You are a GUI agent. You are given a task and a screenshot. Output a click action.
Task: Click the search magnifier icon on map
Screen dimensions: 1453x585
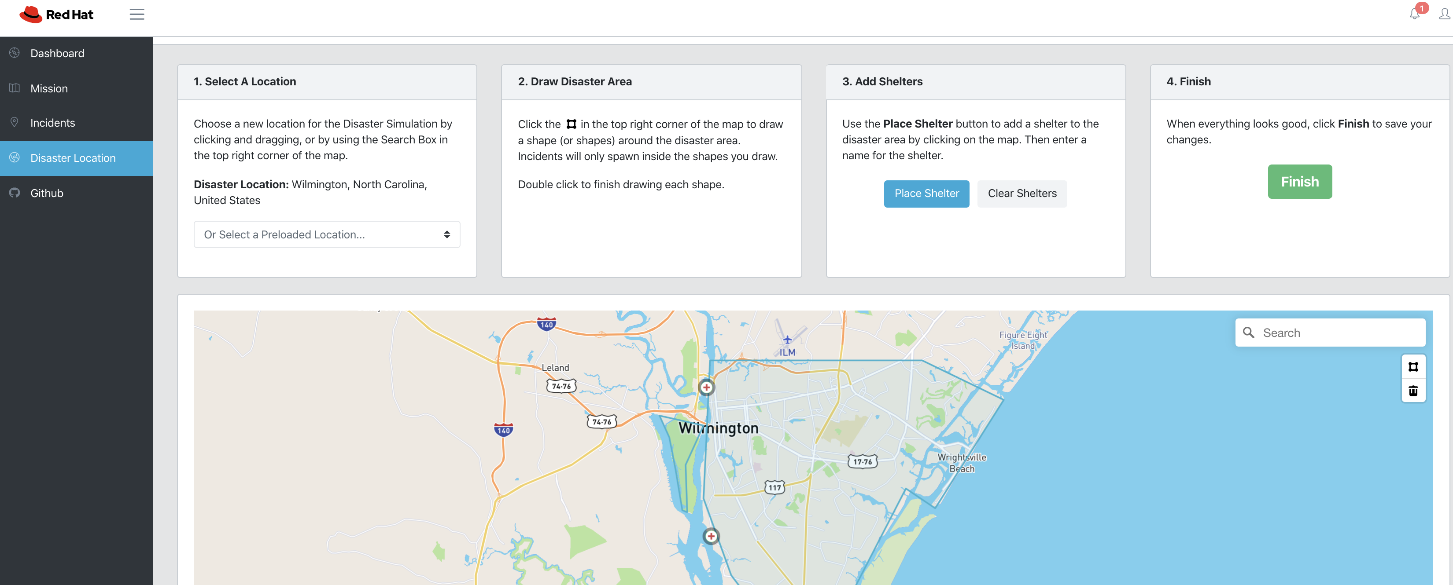tap(1248, 333)
